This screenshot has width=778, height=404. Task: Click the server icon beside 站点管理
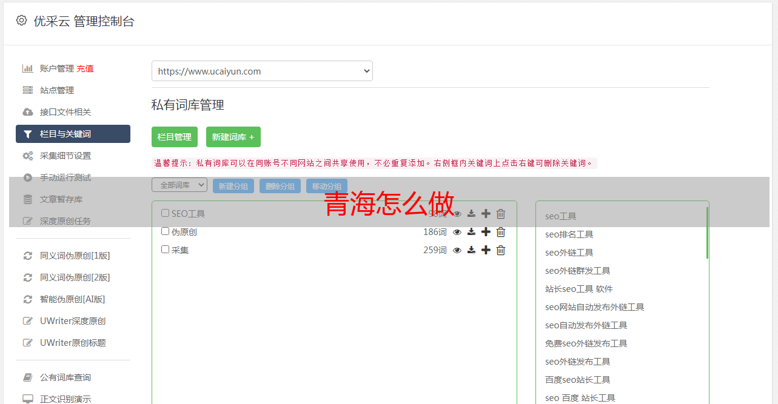click(28, 90)
